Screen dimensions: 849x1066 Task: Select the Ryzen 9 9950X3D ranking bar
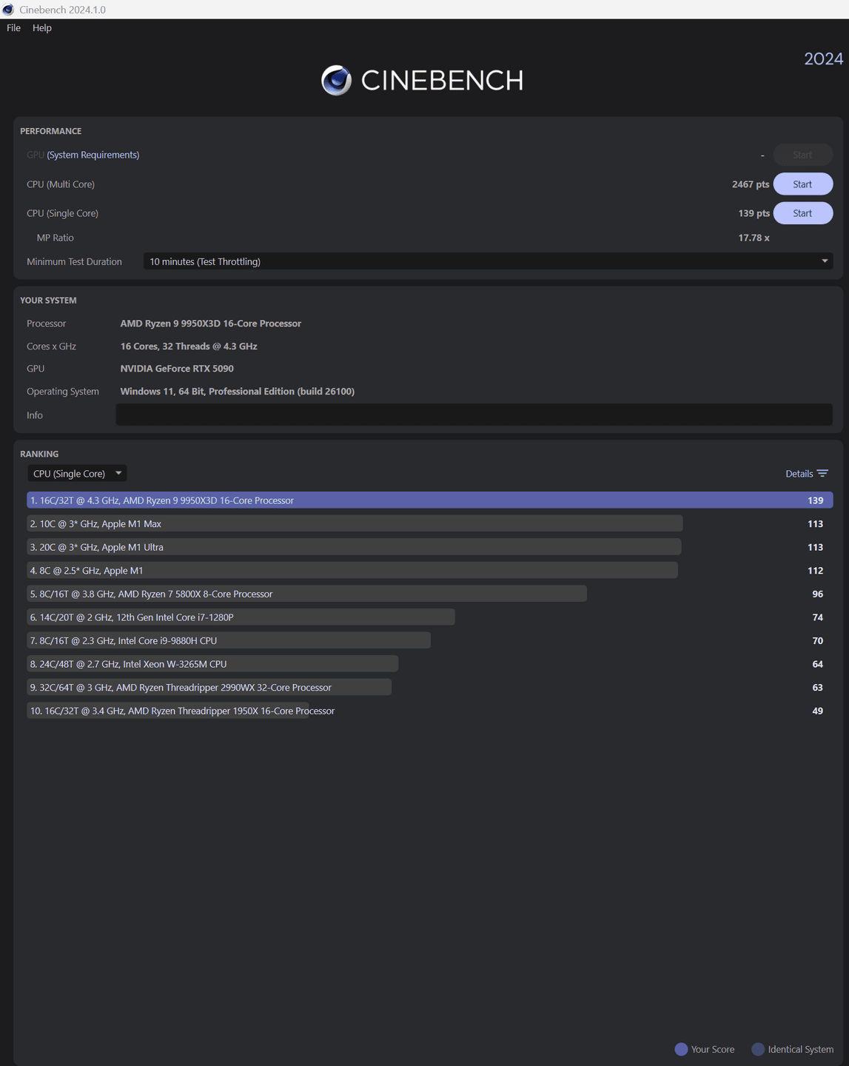tap(430, 500)
